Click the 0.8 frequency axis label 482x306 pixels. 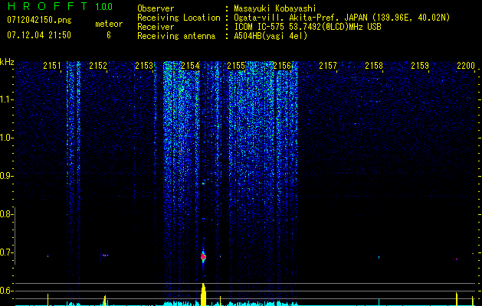(x=7, y=214)
